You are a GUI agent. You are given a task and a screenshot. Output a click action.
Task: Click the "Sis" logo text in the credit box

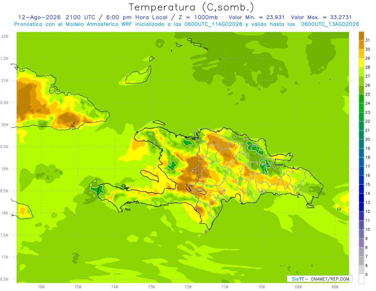295,279
